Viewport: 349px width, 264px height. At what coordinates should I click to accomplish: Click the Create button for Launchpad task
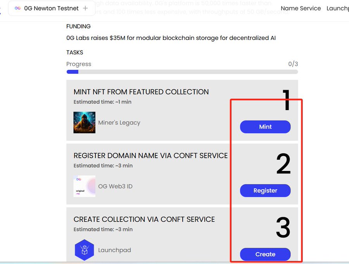265,254
